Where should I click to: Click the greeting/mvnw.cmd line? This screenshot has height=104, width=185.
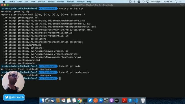pos(22,60)
